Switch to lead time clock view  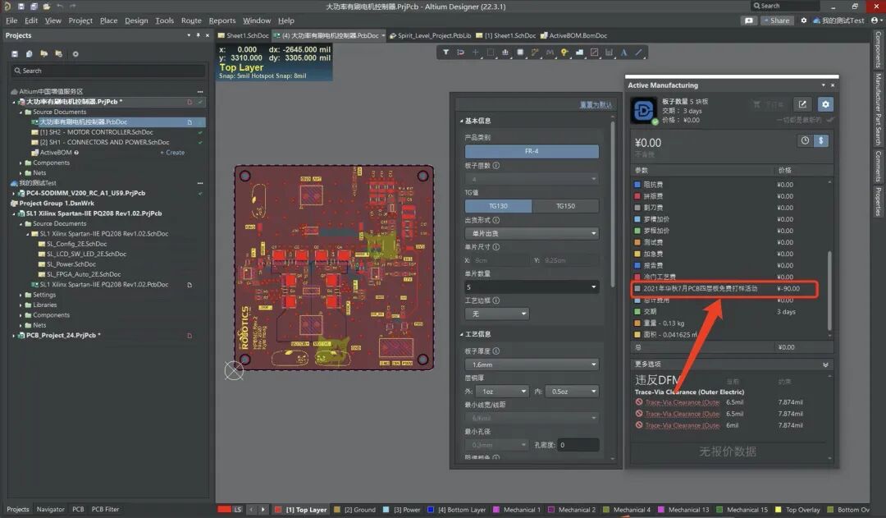point(806,141)
